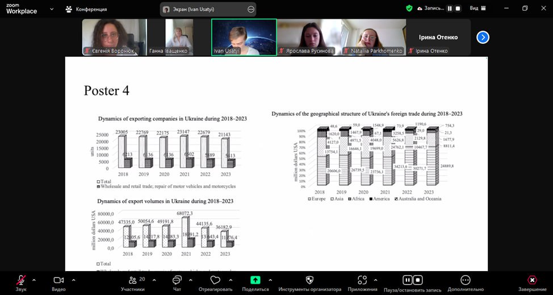The width and height of the screenshot is (553, 295).
Task: Select Ярослава Русинова video thumbnail
Action: pos(309,37)
